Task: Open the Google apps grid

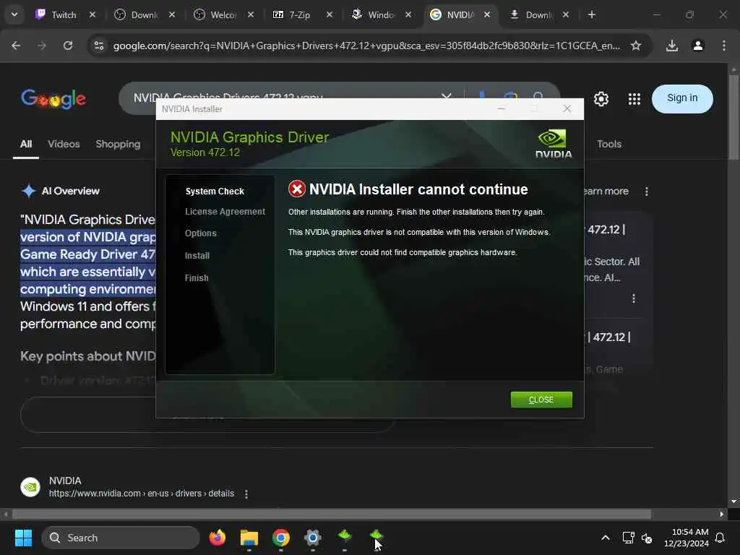Action: (x=634, y=99)
